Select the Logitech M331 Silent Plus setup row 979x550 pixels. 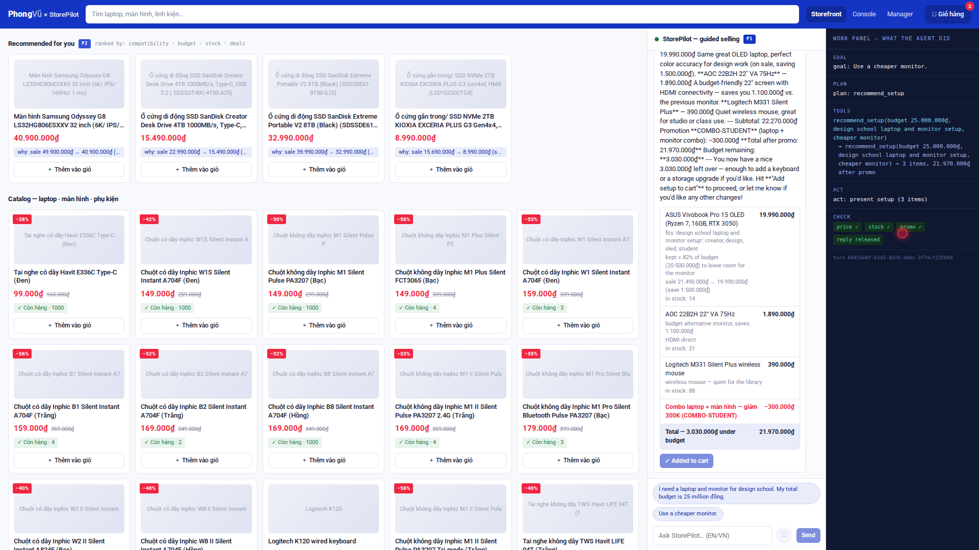730,377
